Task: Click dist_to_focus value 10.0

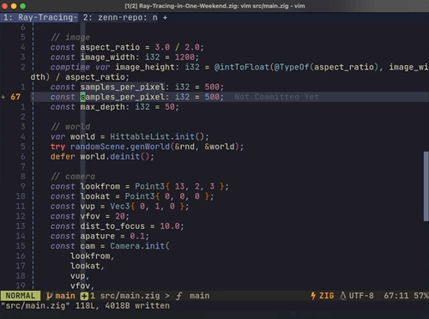Action: coord(170,226)
